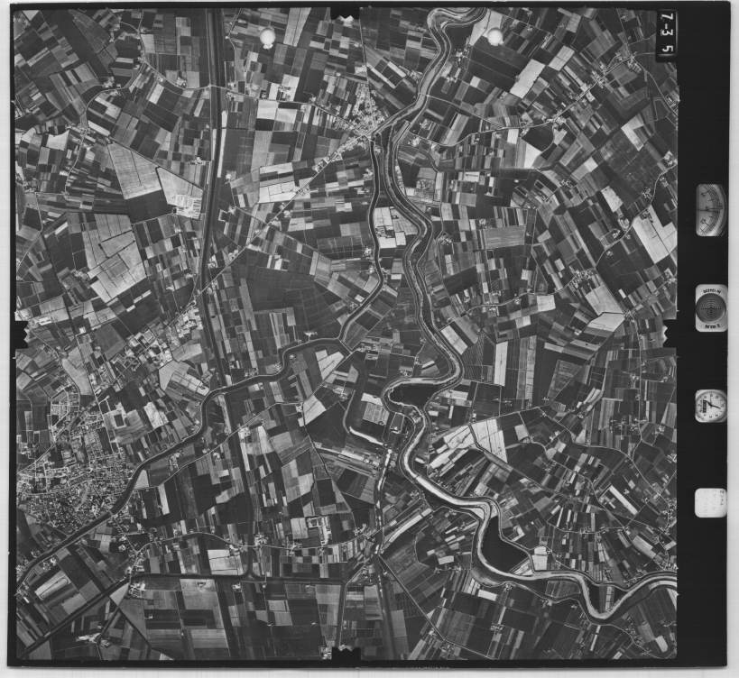Click the bottom center fiducial notch

(x=345, y=651)
